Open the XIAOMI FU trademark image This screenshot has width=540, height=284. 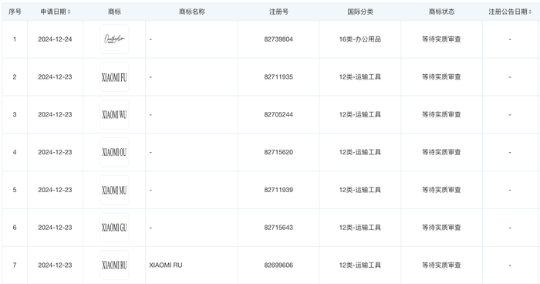click(114, 77)
